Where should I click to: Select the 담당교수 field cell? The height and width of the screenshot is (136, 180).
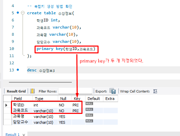(22, 122)
